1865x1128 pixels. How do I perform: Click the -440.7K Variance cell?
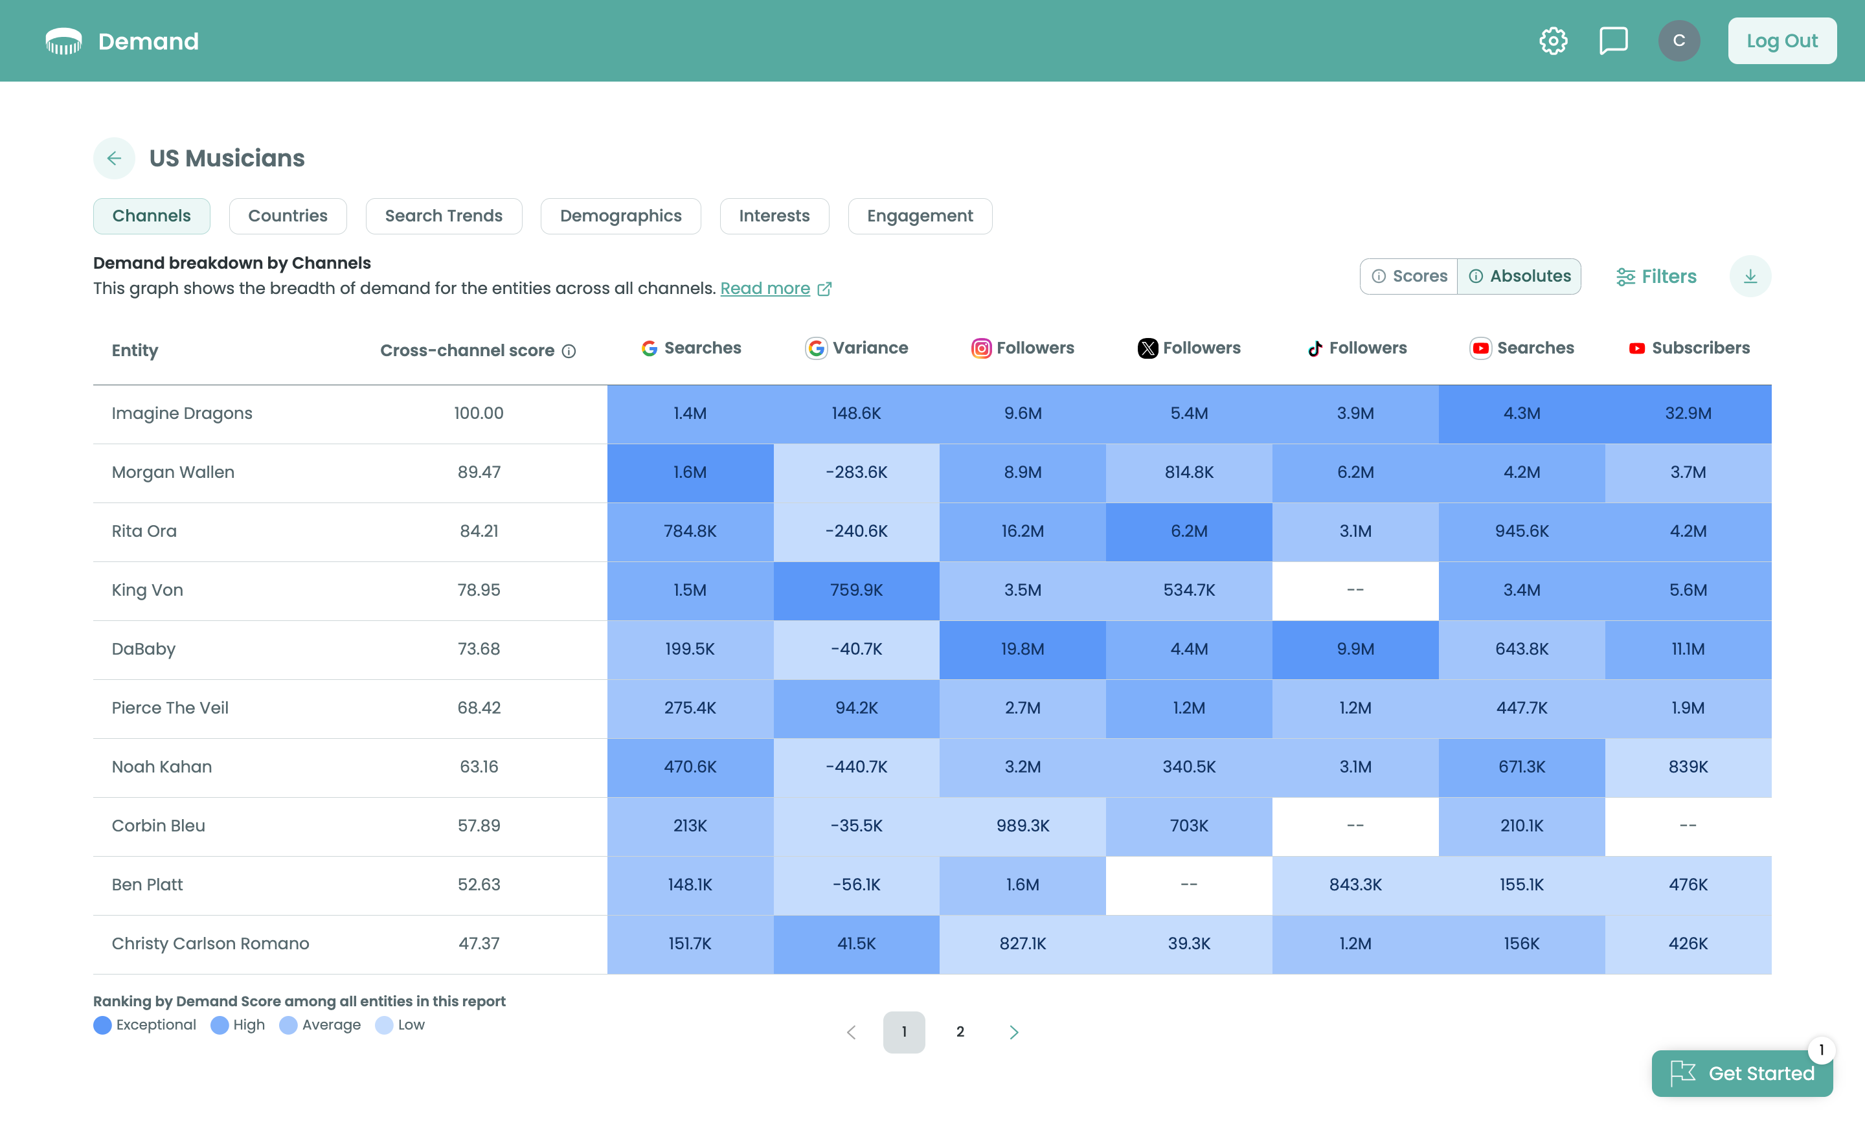coord(856,767)
